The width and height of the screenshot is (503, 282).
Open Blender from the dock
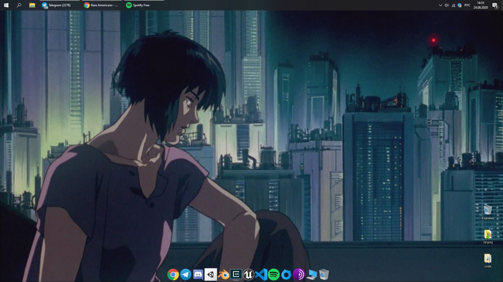pyautogui.click(x=223, y=274)
